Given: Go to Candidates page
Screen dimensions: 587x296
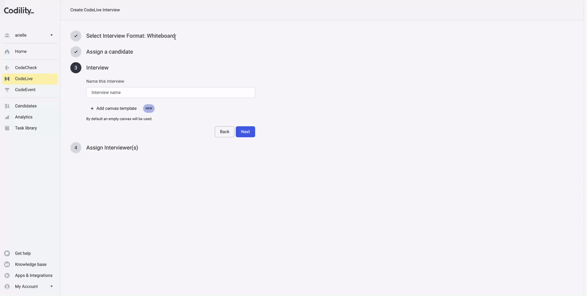Looking at the screenshot, I should [x=26, y=106].
